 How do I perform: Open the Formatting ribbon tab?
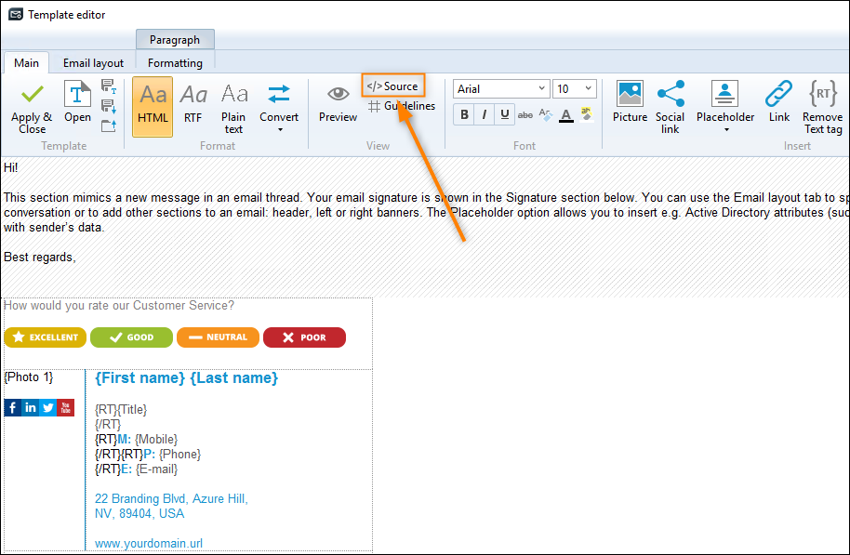pyautogui.click(x=175, y=62)
